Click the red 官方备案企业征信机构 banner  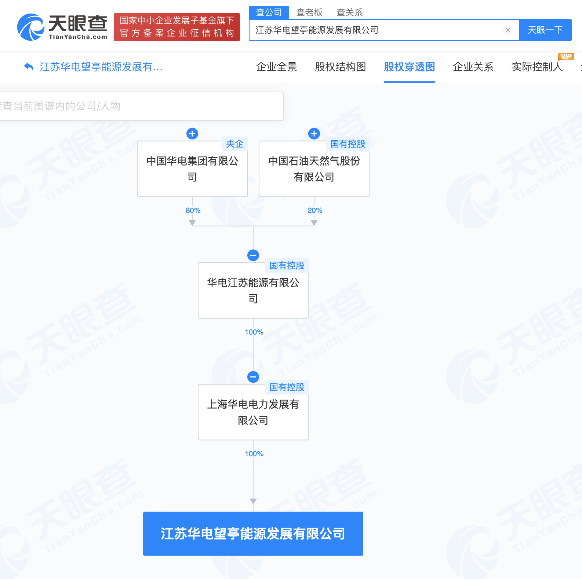[177, 27]
